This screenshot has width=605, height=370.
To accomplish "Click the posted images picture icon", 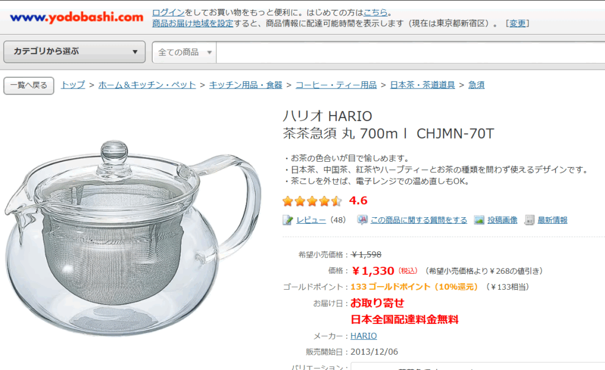I will [x=479, y=220].
